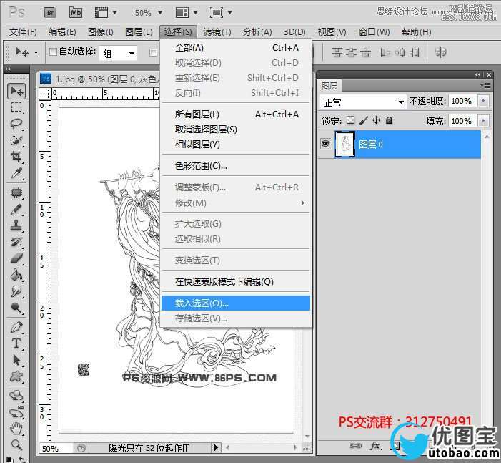Screen dimensions: 501x463
Task: Select the Custom Shape tool
Action: pyautogui.click(x=16, y=376)
